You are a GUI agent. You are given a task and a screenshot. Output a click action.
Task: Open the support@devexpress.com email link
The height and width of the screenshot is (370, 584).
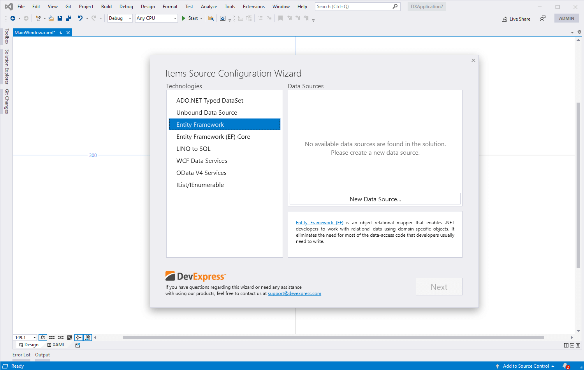click(294, 293)
